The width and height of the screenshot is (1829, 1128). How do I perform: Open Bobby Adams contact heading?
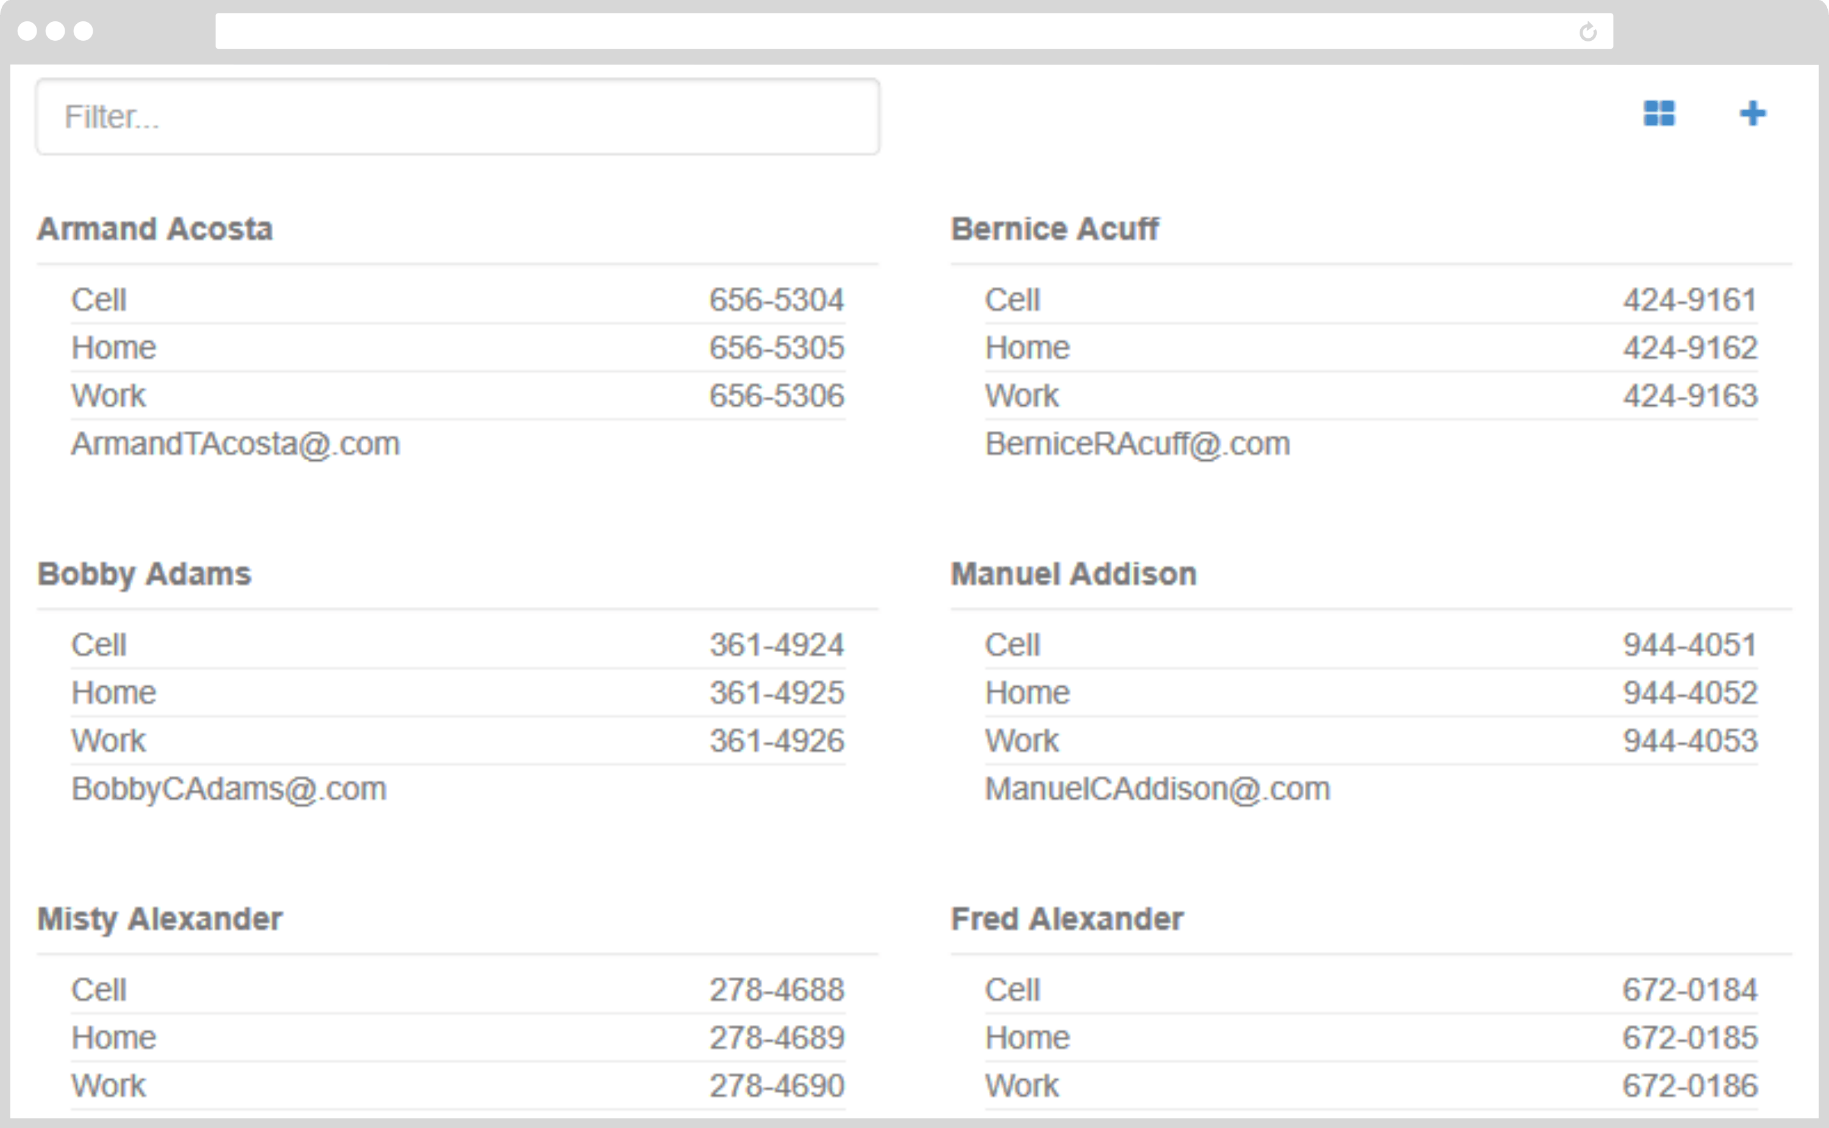[144, 573]
